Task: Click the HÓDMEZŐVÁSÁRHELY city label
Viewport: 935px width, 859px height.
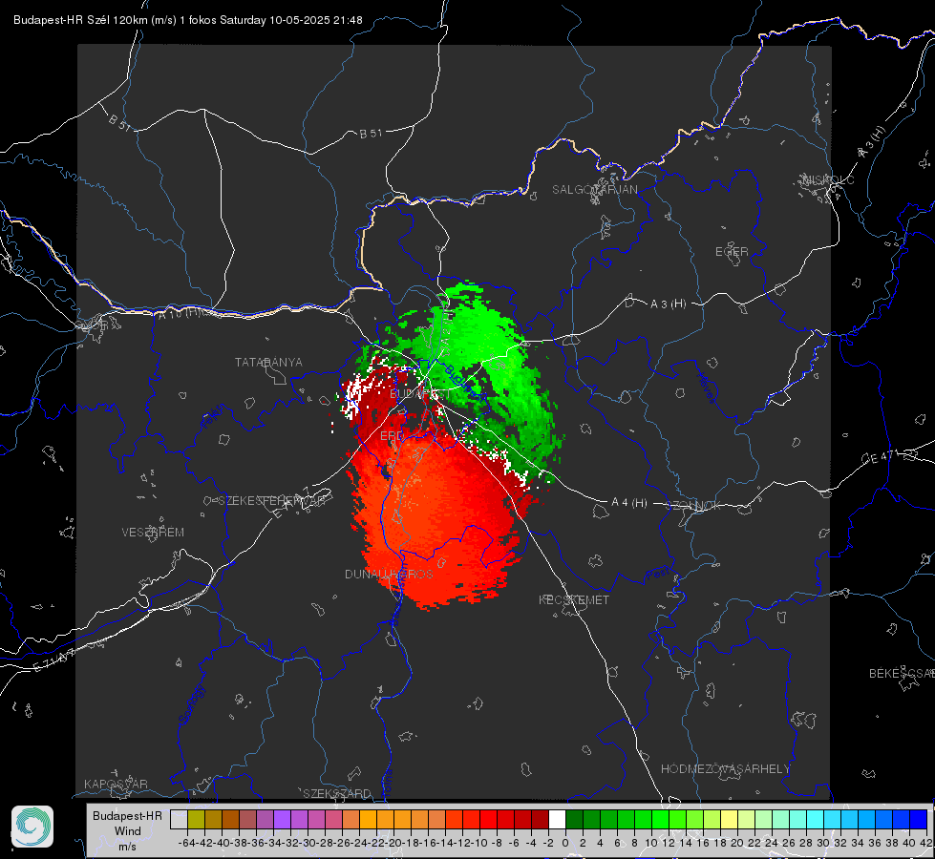Action: click(x=725, y=769)
